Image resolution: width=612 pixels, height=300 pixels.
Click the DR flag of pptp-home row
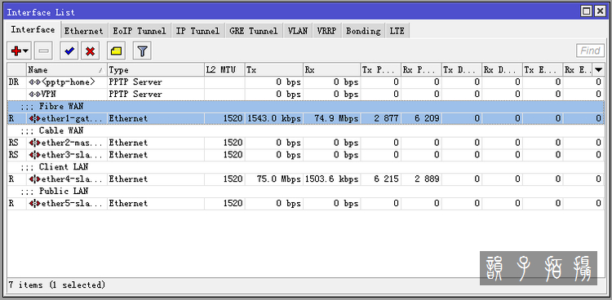point(14,82)
